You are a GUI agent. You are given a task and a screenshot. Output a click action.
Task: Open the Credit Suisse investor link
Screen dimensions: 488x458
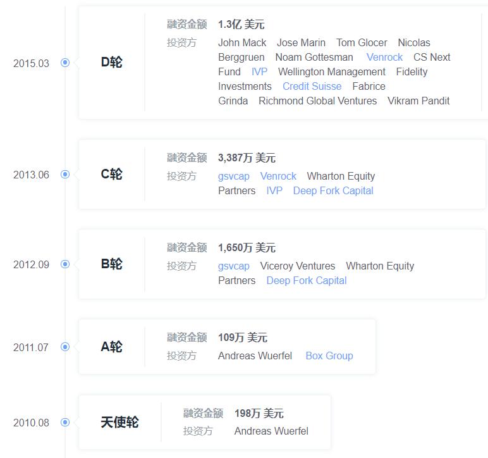click(x=312, y=86)
